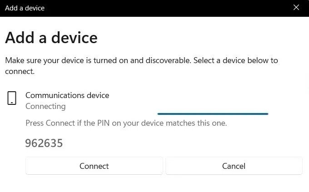Click the "Select a device below to" sentence

(236, 60)
